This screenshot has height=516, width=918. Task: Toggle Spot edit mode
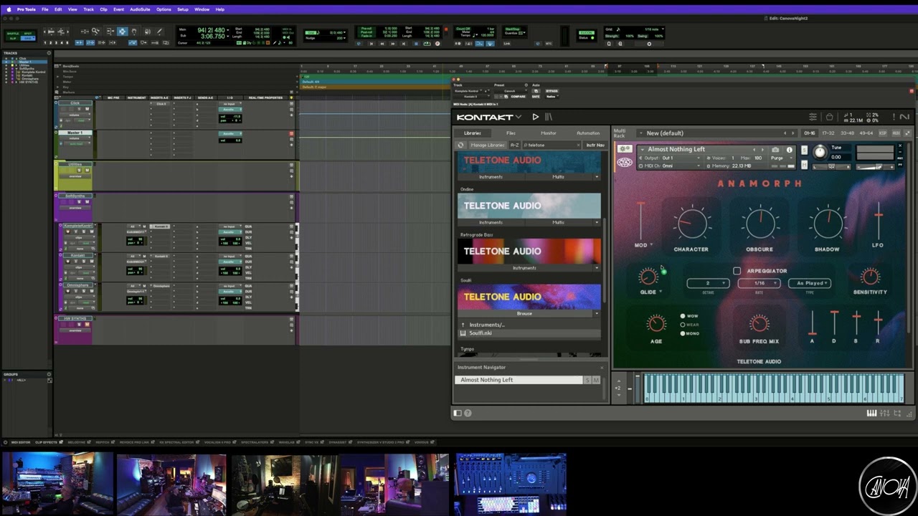click(28, 33)
